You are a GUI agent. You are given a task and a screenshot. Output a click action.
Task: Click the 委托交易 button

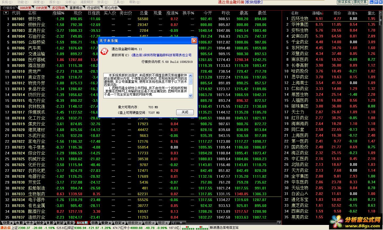point(360,2)
